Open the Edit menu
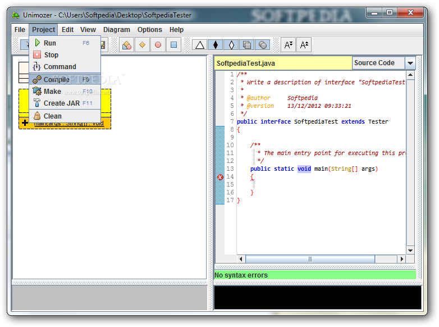 coord(67,30)
